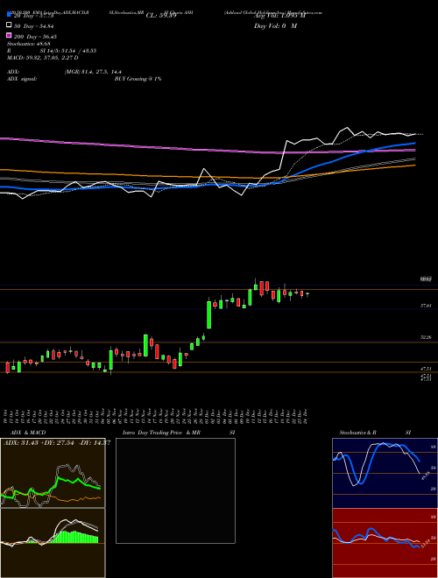Screen dimensions: 438x578
Task: Click the 'Intra Day Trading Price & MR' title
Action: coord(161,433)
